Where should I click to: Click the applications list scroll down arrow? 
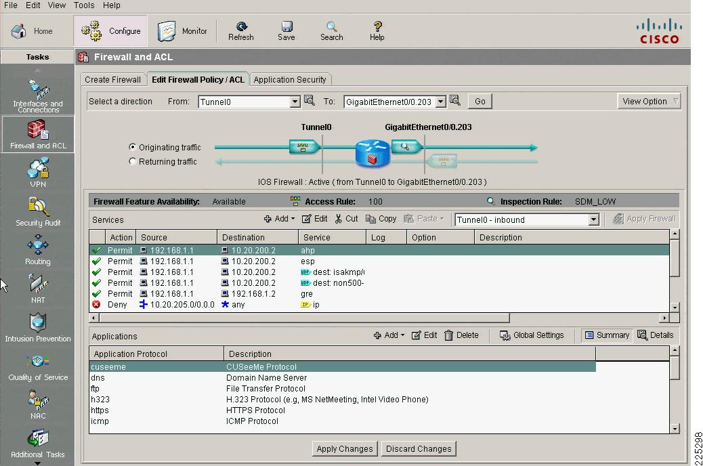[x=675, y=429]
